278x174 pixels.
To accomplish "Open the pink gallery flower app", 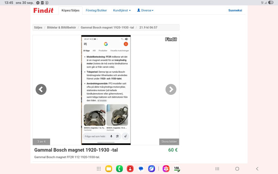I will (166, 169).
